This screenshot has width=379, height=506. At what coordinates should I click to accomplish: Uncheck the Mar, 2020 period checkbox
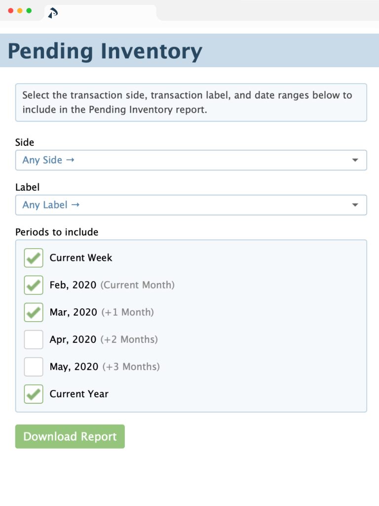[x=33, y=312]
